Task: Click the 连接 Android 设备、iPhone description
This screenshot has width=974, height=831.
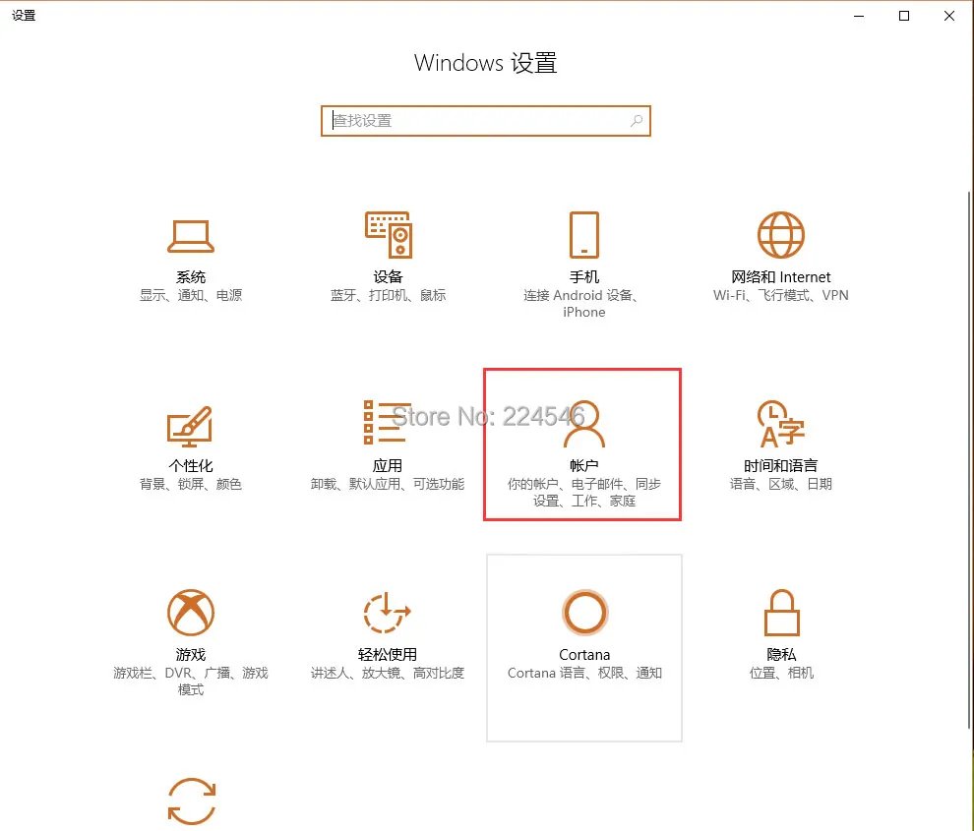Action: tap(583, 304)
